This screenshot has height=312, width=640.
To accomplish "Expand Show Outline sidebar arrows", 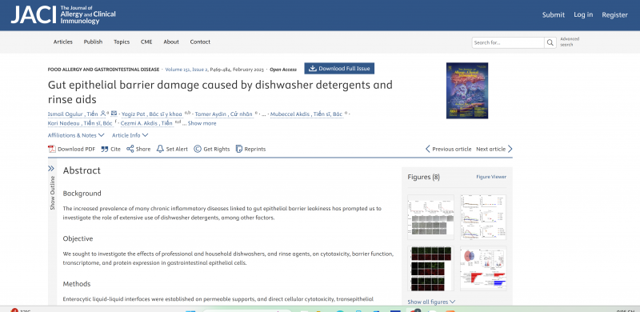I will 51,169.
